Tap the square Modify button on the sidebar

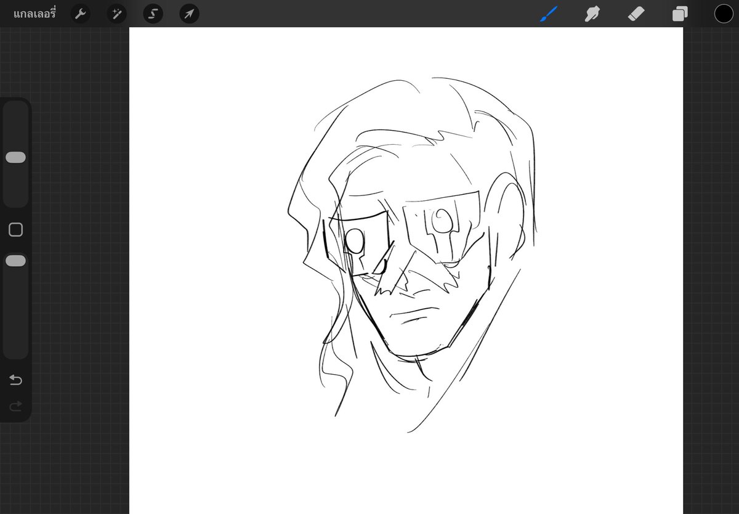pyautogui.click(x=15, y=229)
